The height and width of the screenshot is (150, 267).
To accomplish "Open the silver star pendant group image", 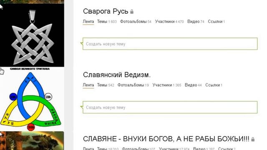I will pos(32,35).
